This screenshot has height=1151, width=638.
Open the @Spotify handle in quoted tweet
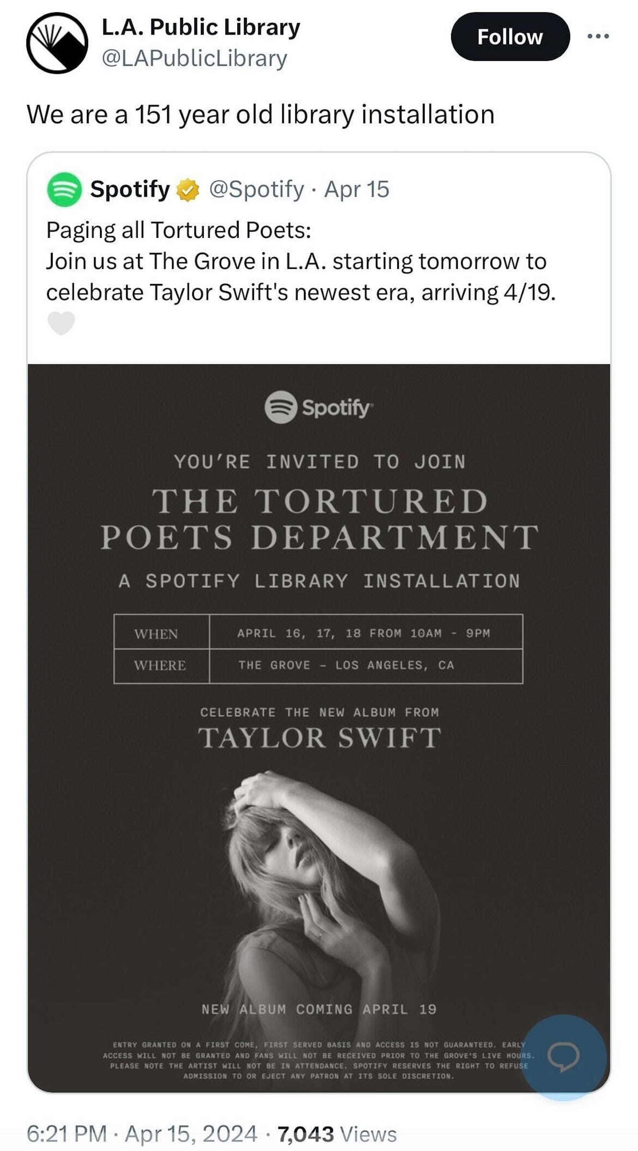(x=256, y=189)
